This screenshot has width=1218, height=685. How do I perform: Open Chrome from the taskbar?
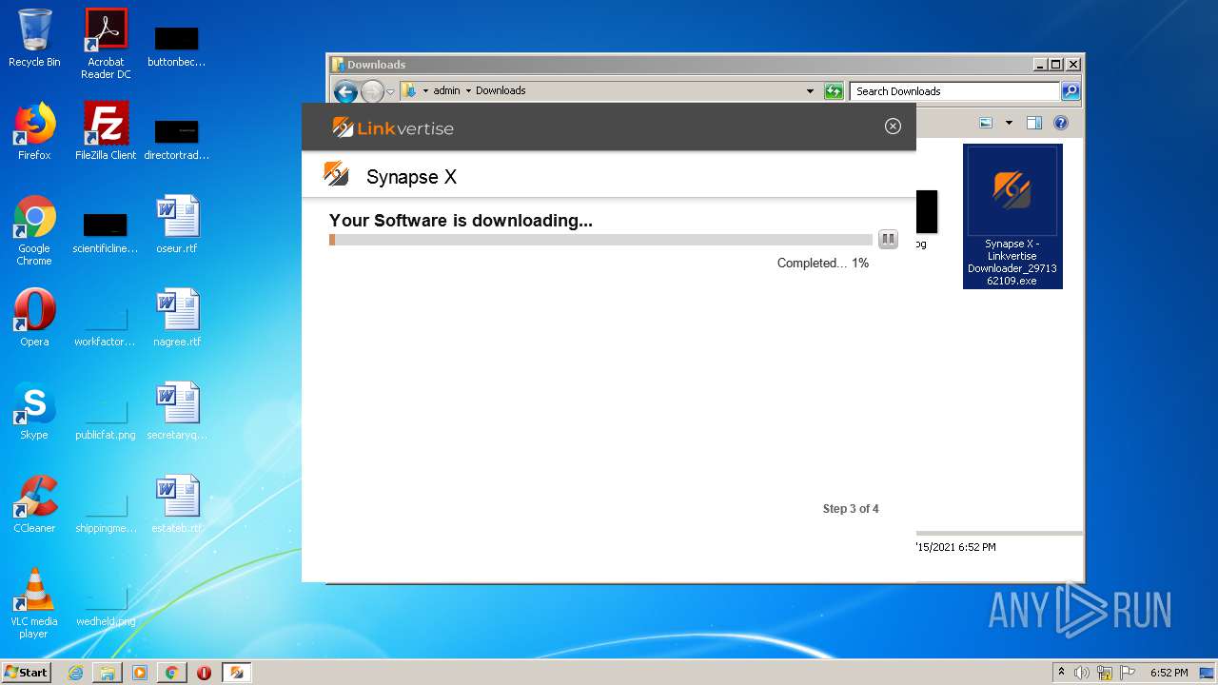(x=171, y=673)
